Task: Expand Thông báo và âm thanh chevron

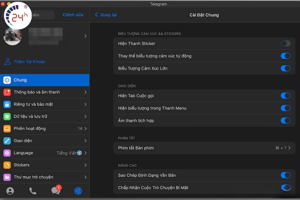Action: (86, 92)
